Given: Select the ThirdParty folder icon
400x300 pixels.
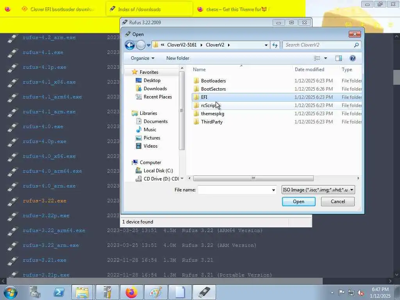Looking at the screenshot, I should coord(196,122).
